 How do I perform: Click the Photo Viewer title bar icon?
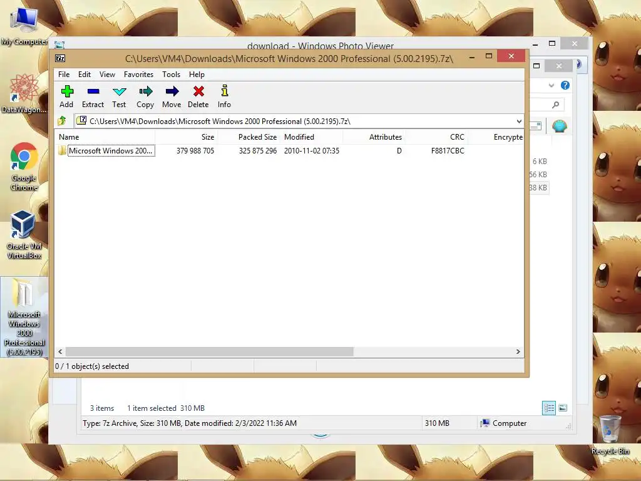pos(59,44)
